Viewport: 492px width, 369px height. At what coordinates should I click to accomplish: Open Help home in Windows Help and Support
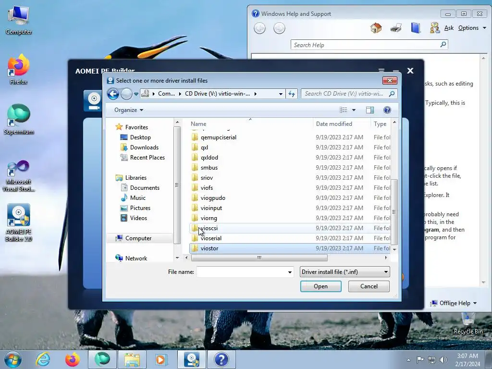pyautogui.click(x=376, y=28)
